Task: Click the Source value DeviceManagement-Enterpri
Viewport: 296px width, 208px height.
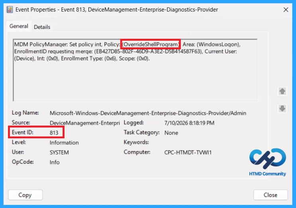Action: [x=85, y=123]
